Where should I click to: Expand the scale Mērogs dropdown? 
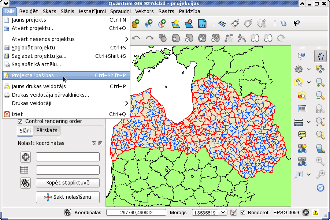point(223,212)
